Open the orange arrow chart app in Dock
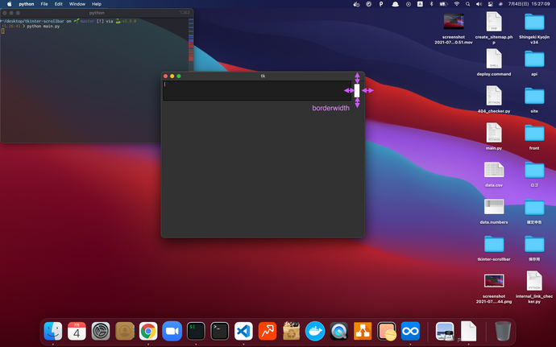Viewport: 556px width, 347px height. coord(268,331)
